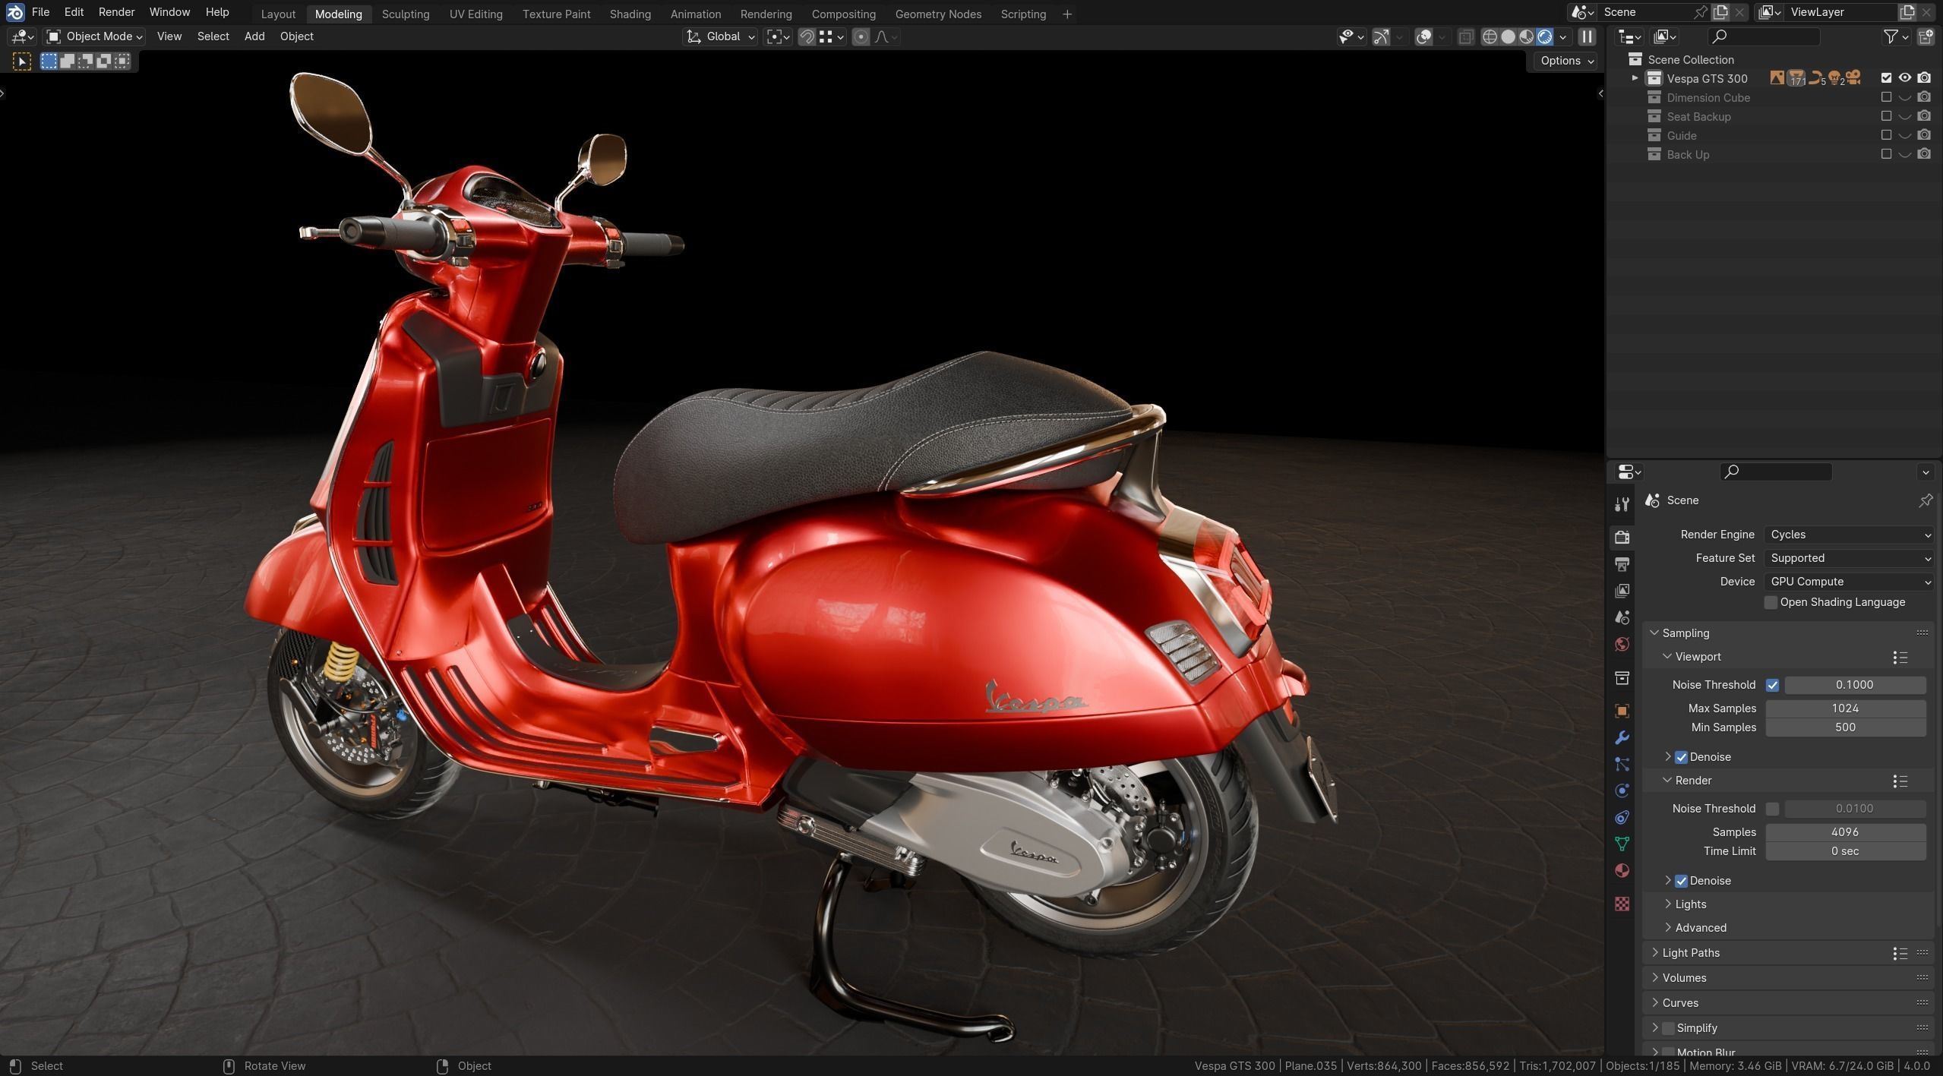Expand the Light Paths panel
The width and height of the screenshot is (1943, 1076).
(1654, 954)
